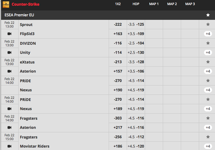Favorite the ESEA Premier EU league star
This screenshot has height=150, width=215.
point(208,15)
